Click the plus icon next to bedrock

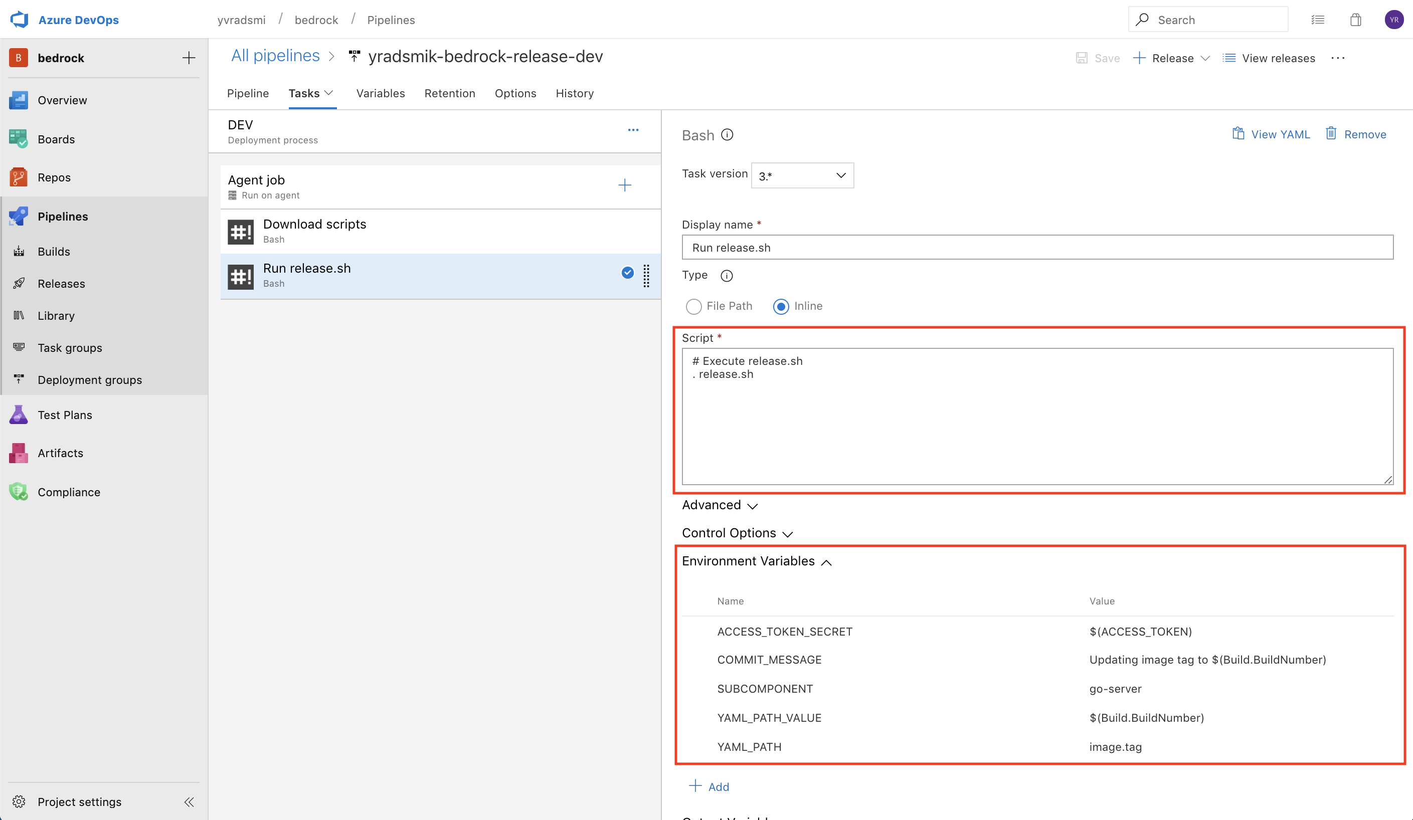189,58
